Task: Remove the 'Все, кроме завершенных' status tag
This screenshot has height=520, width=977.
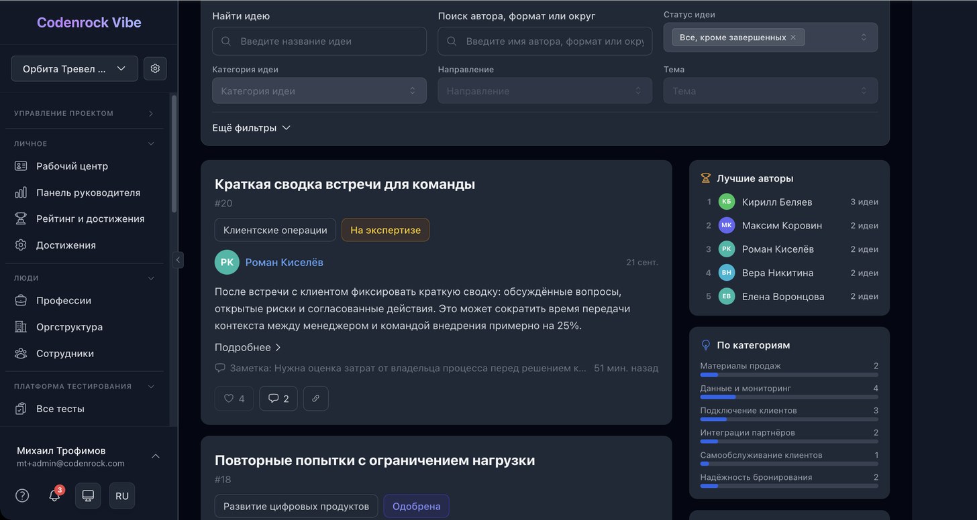Action: click(x=793, y=38)
